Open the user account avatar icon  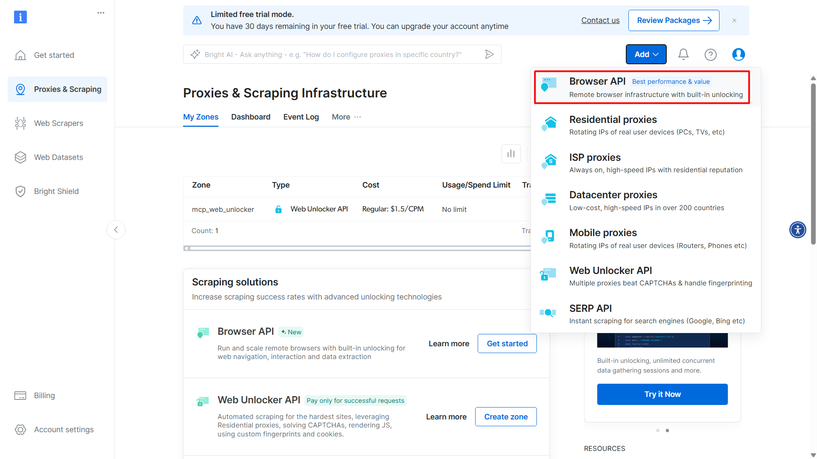click(738, 54)
